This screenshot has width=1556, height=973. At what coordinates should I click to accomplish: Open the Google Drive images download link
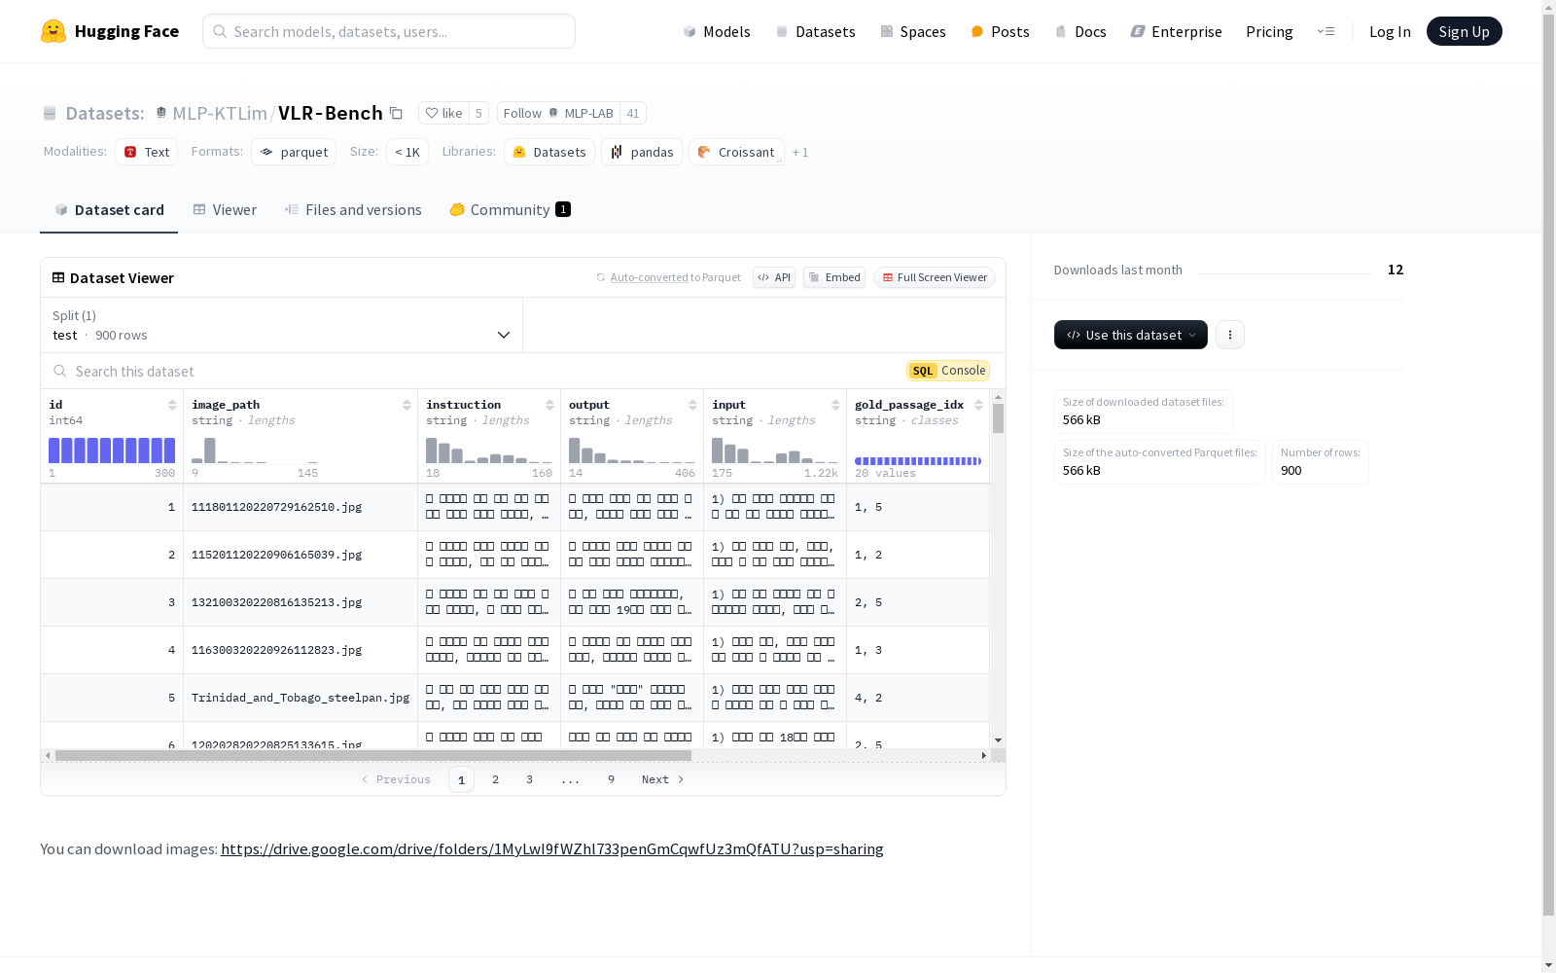click(552, 848)
